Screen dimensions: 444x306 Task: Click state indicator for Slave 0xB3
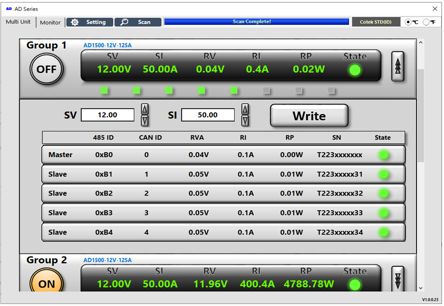tap(384, 213)
